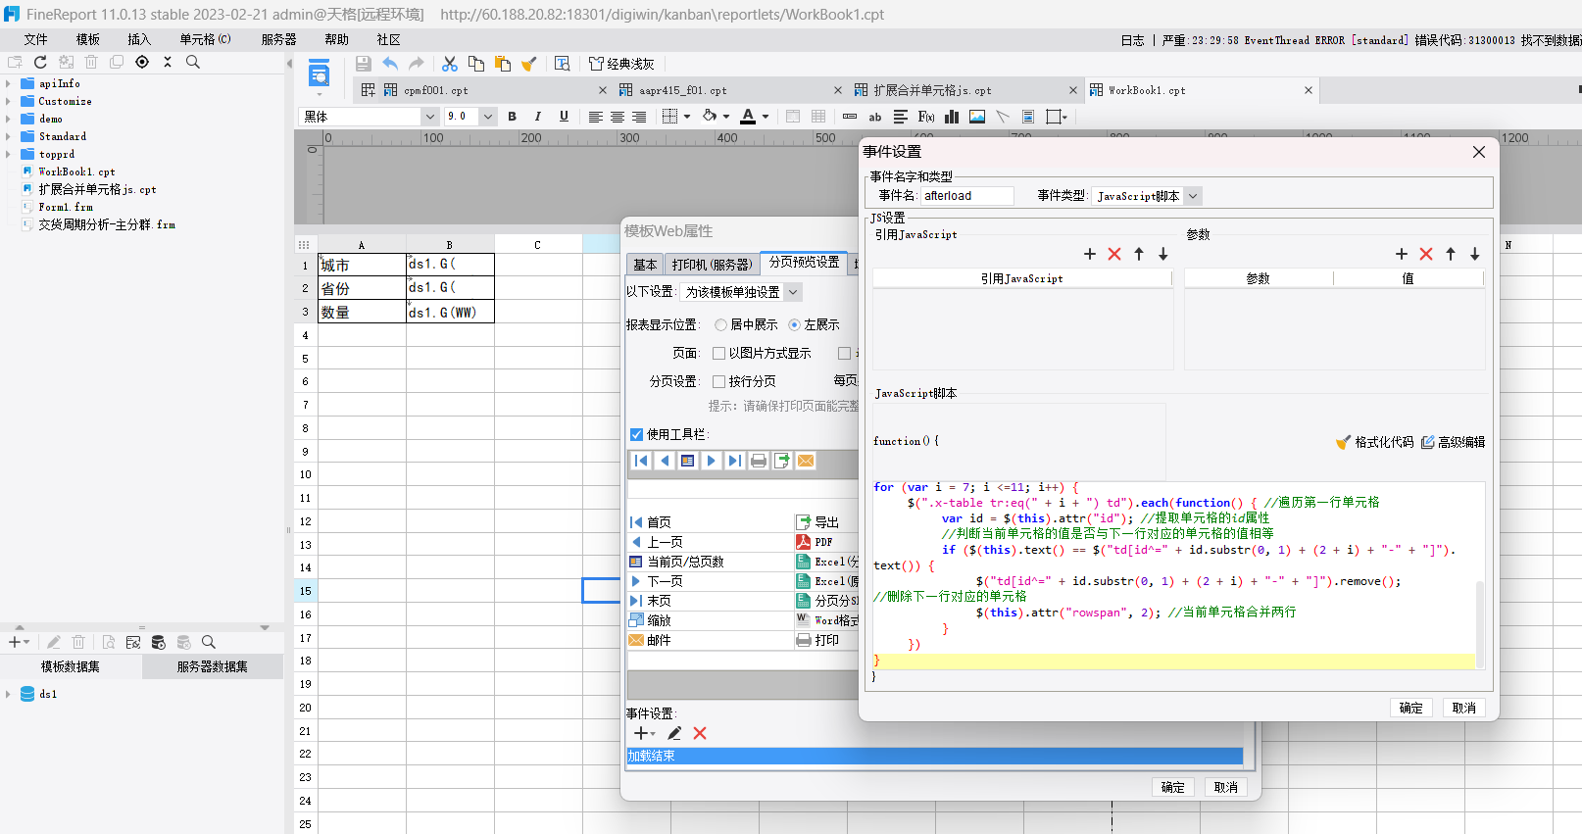Align cell text to the left
The width and height of the screenshot is (1582, 834).
pos(595,117)
